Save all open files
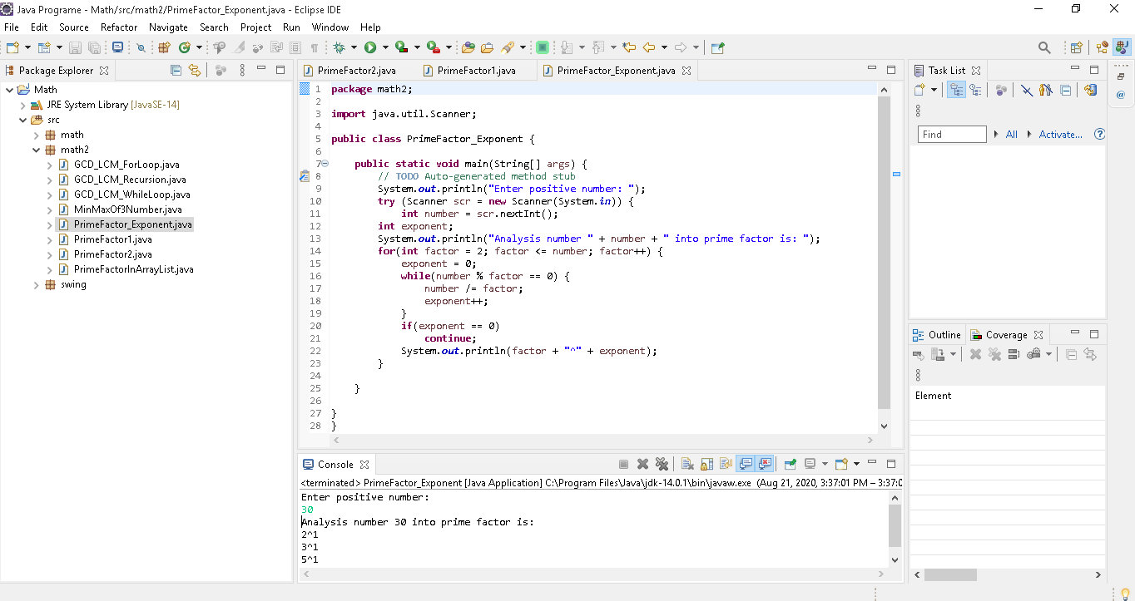The height and width of the screenshot is (601, 1135). pos(94,47)
